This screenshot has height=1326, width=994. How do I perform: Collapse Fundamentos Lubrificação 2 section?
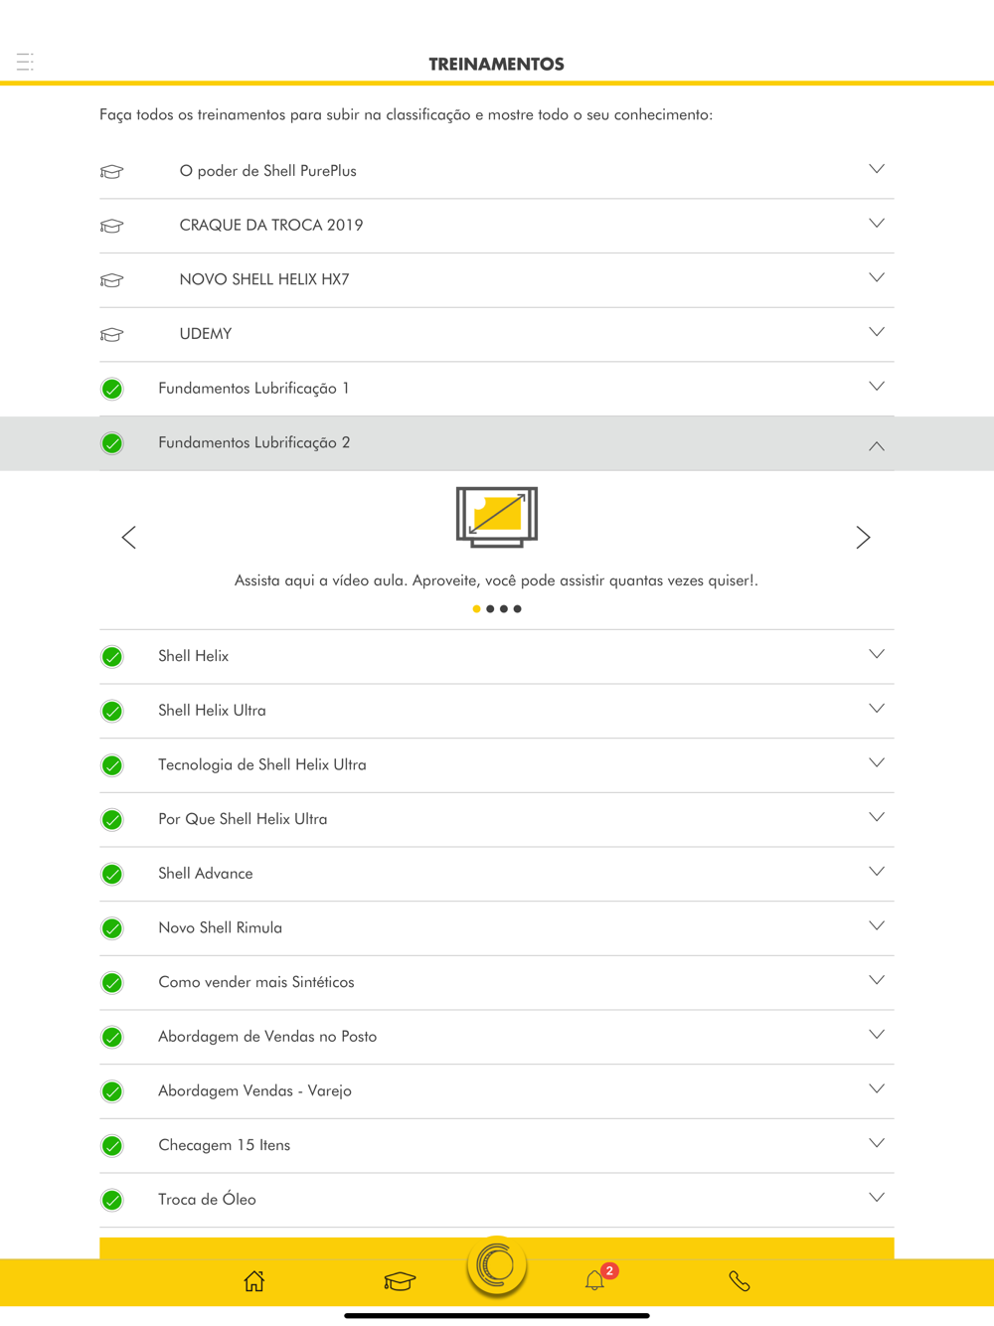click(x=497, y=443)
